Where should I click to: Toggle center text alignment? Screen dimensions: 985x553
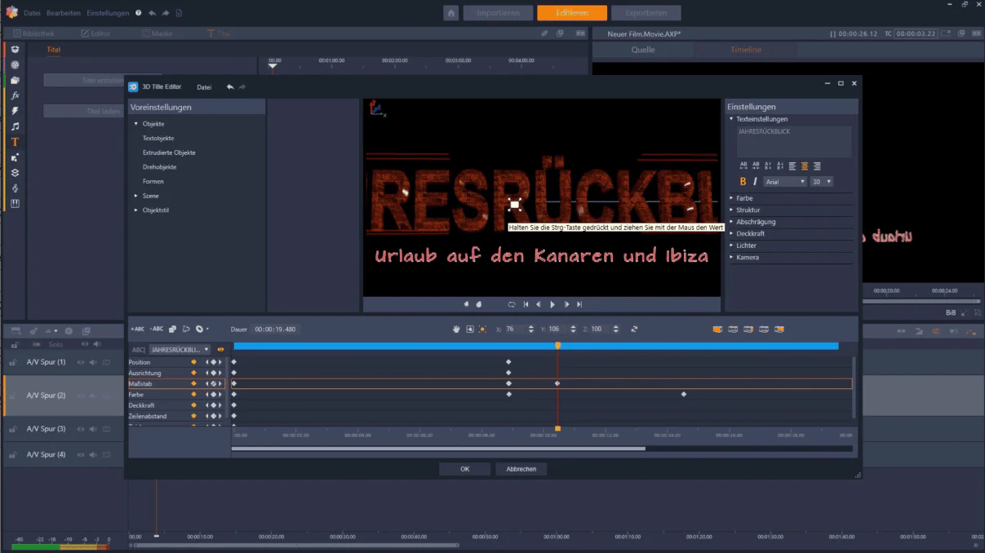point(805,166)
